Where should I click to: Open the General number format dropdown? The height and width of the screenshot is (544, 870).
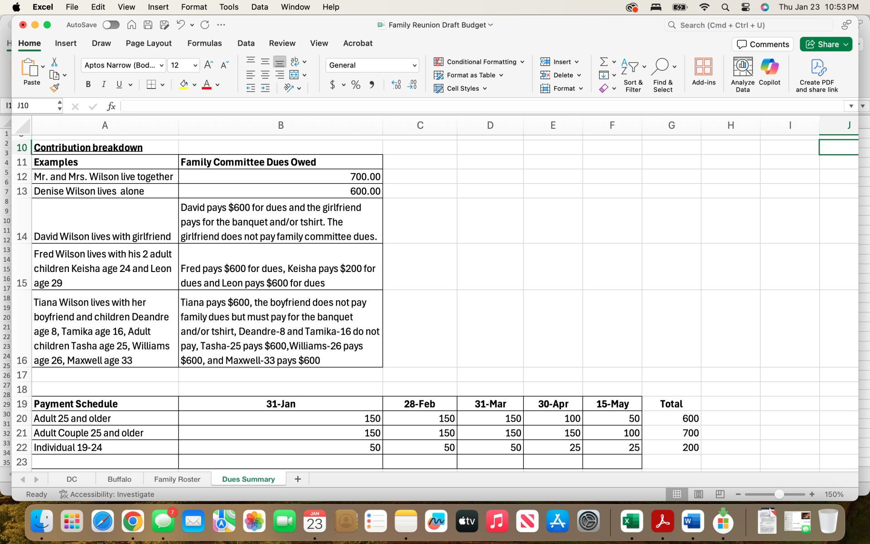pos(414,65)
